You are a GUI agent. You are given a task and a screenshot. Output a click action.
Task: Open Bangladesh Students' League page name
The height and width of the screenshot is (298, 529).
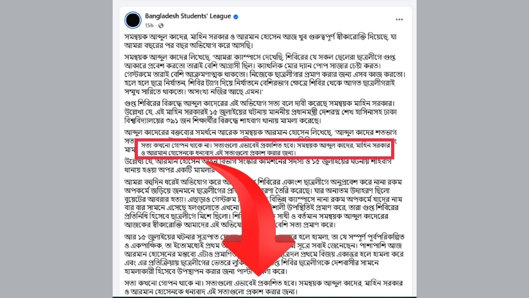coord(188,16)
